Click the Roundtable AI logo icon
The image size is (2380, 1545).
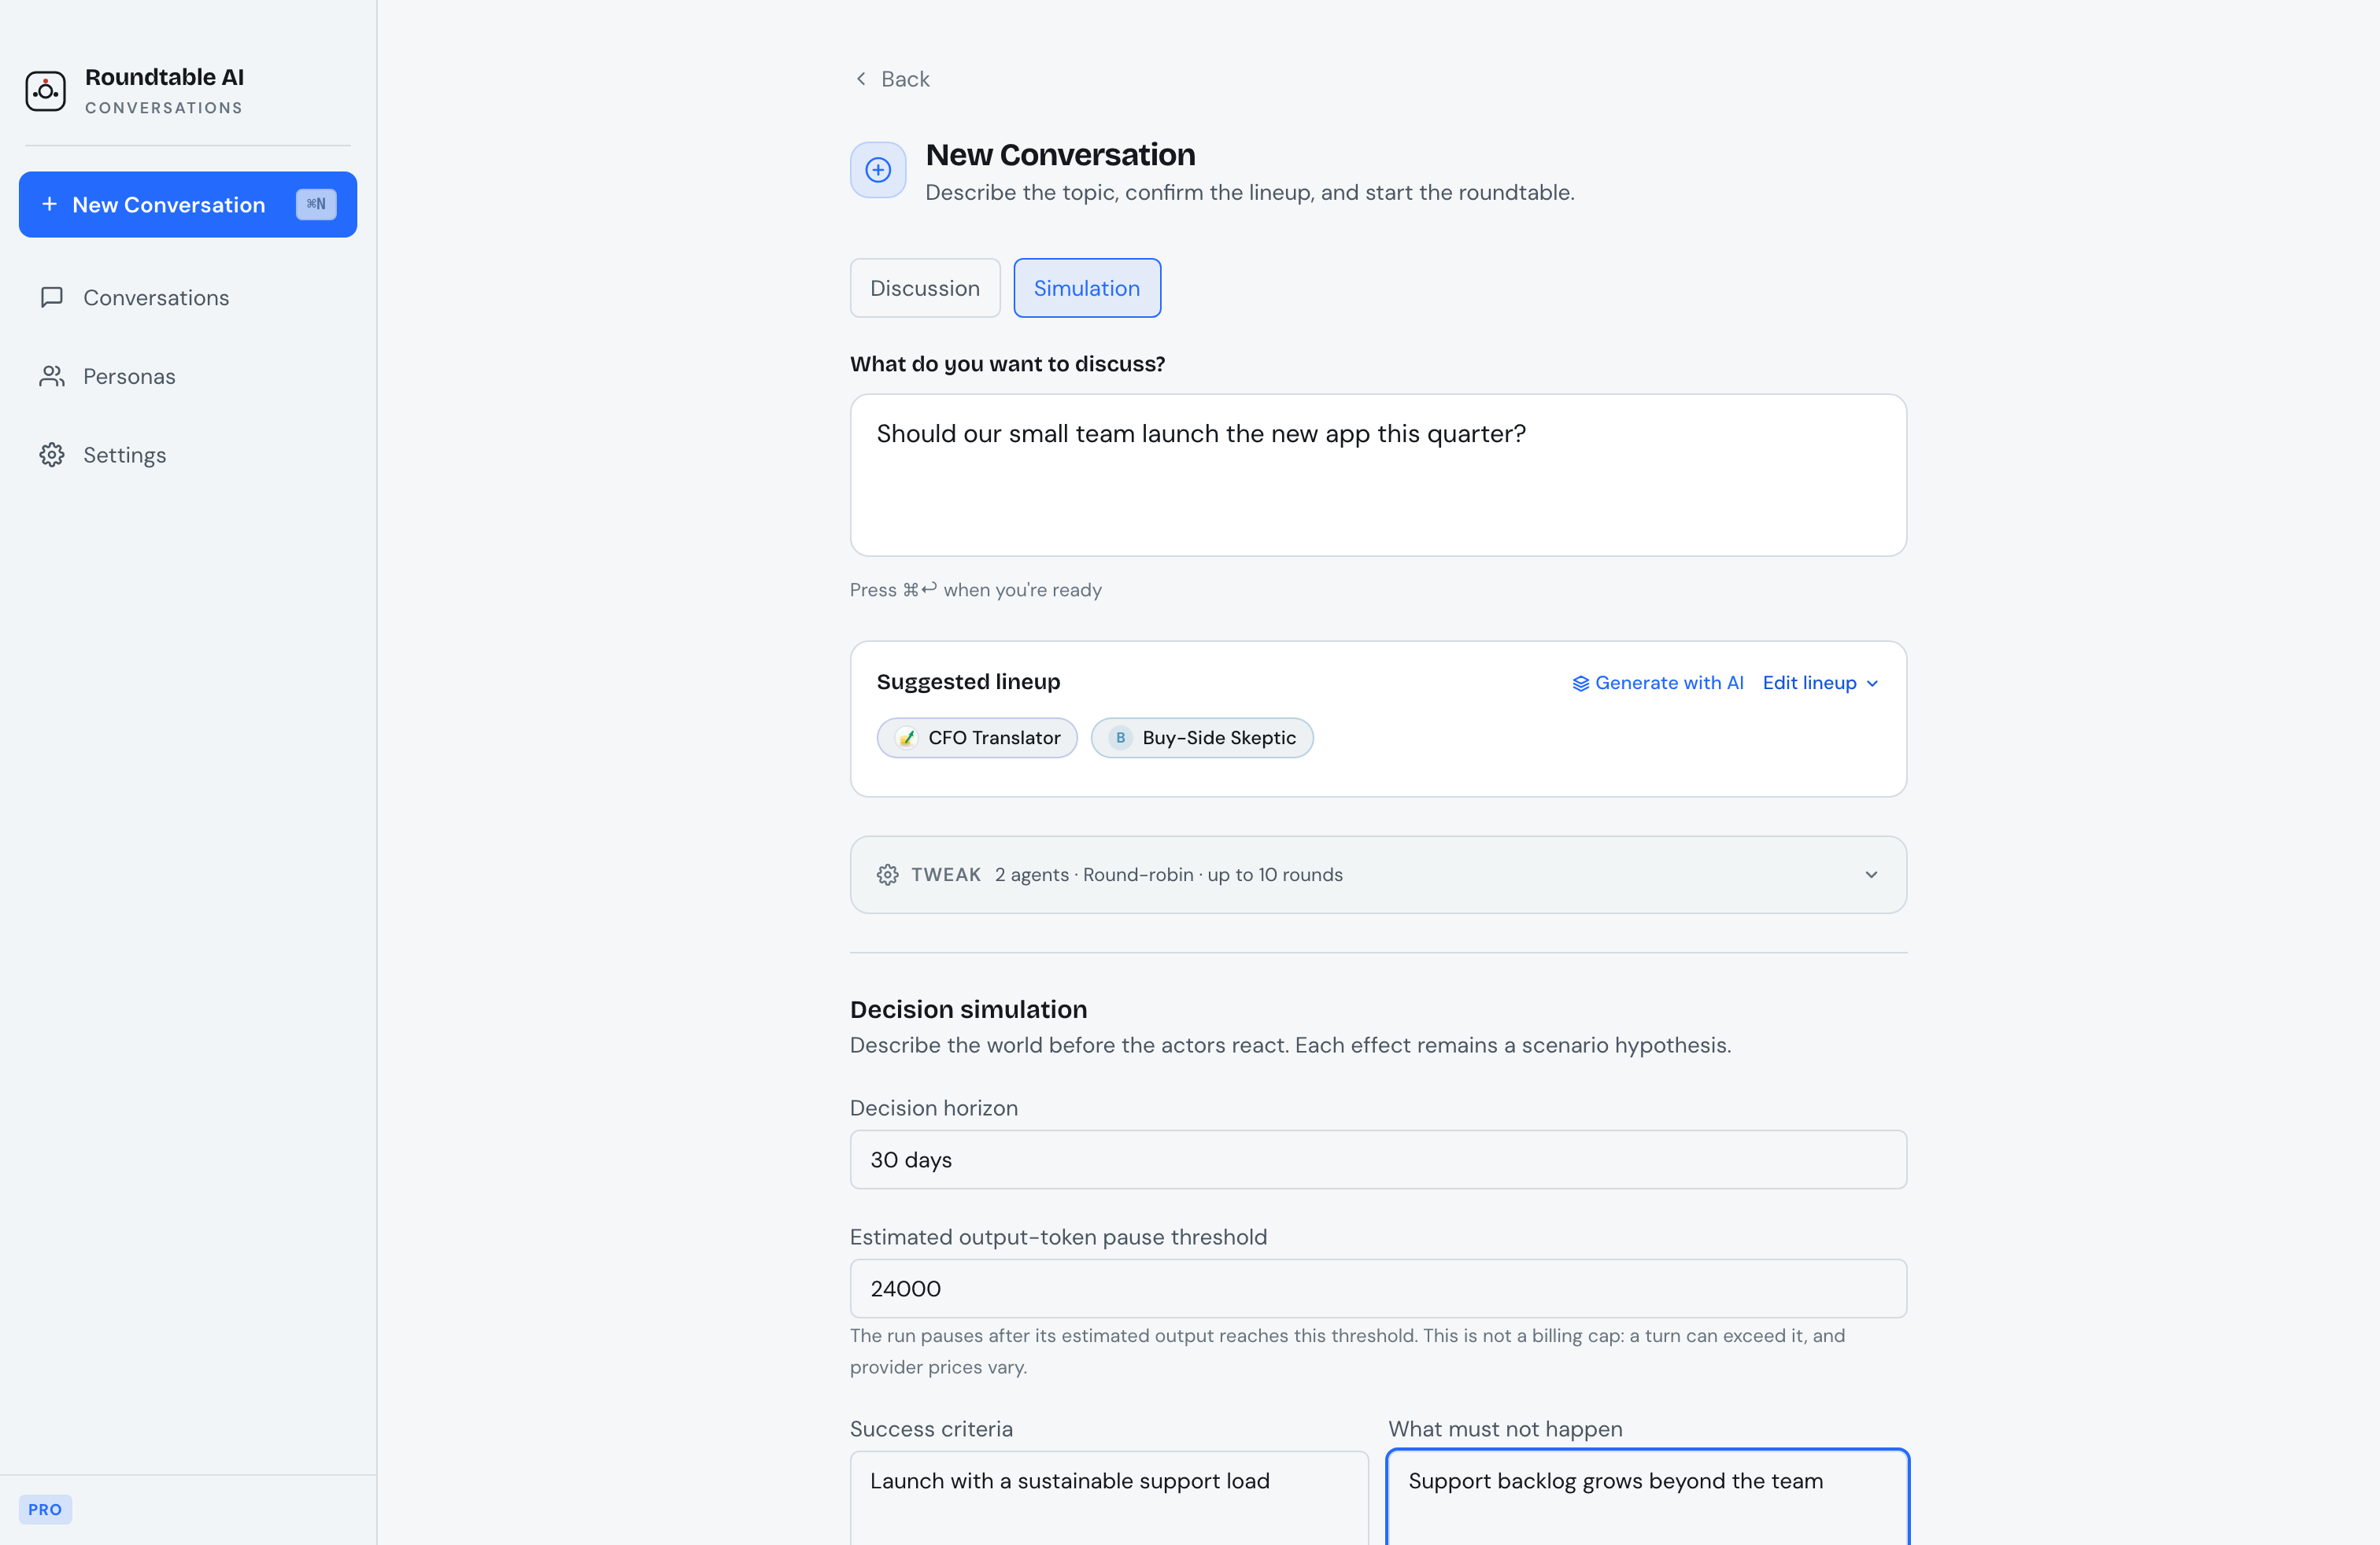click(x=46, y=91)
